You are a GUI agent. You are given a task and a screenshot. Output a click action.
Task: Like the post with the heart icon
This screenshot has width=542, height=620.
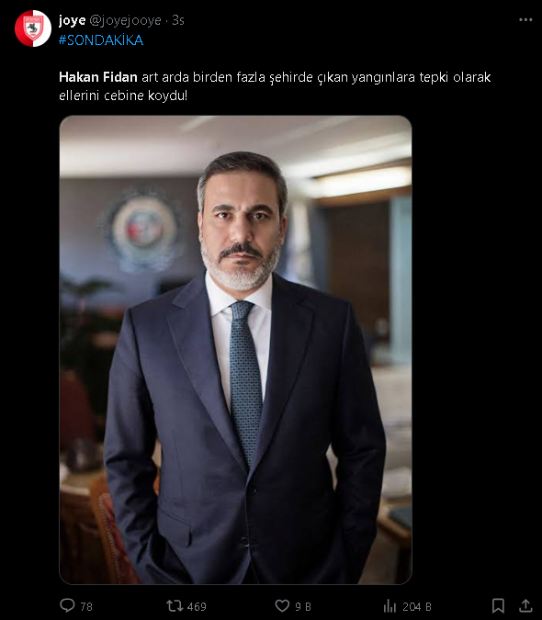coord(282,605)
